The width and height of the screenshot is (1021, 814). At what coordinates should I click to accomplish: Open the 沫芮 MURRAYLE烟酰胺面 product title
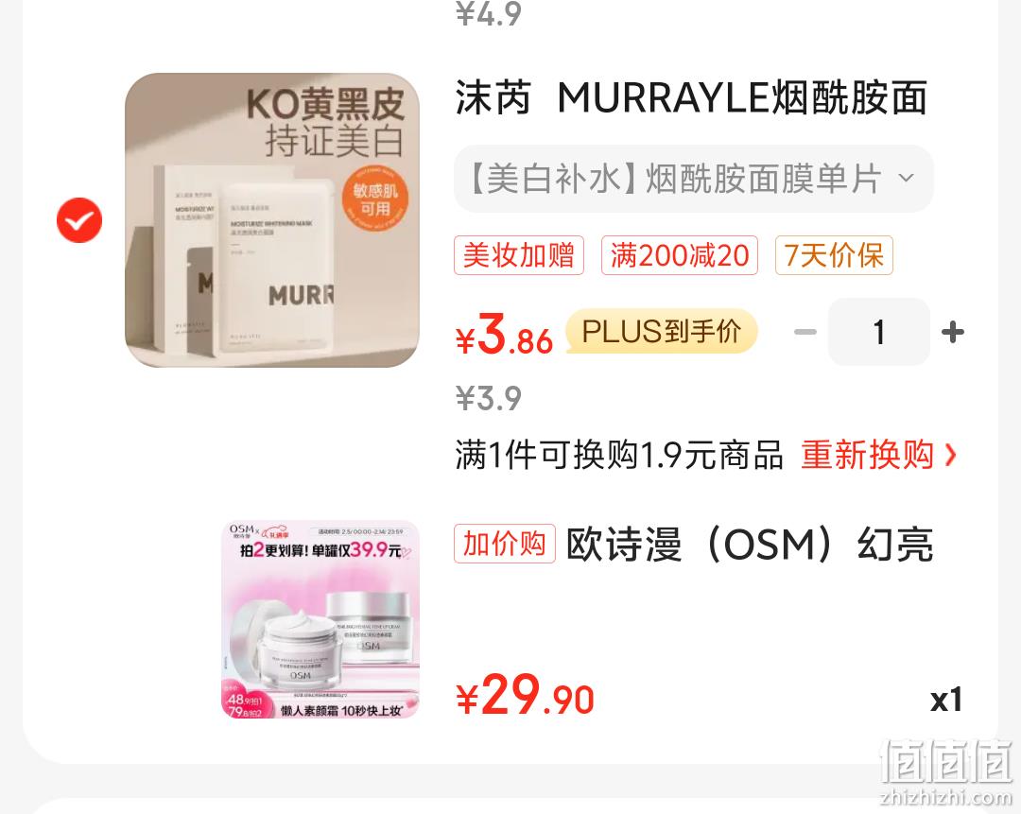point(691,97)
